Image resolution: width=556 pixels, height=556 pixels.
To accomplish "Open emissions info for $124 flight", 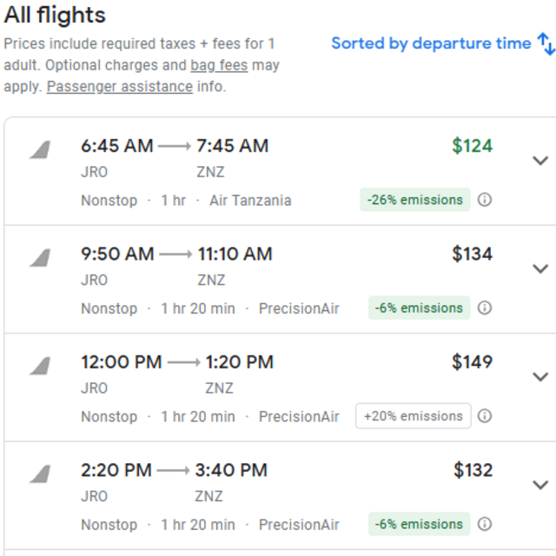I will [x=485, y=200].
